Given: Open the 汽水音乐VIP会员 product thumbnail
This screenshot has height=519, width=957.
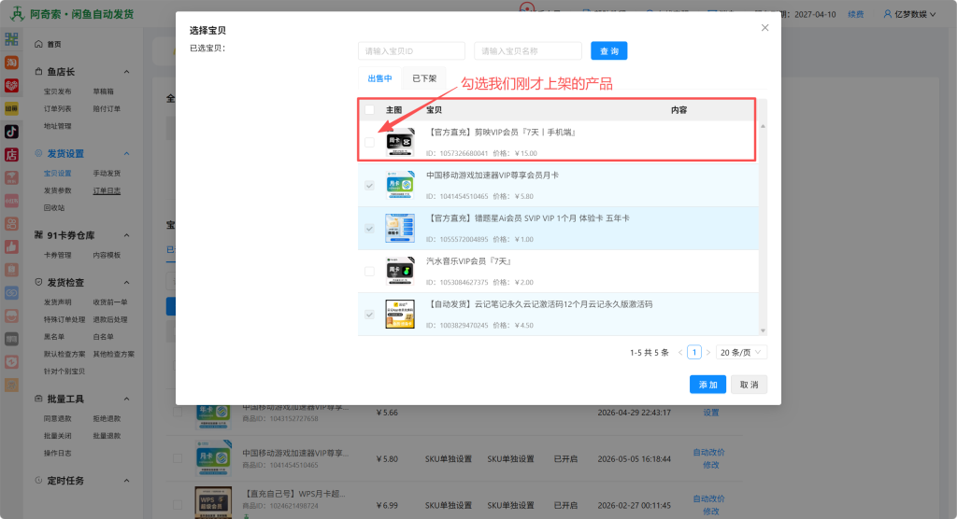Looking at the screenshot, I should (x=400, y=271).
